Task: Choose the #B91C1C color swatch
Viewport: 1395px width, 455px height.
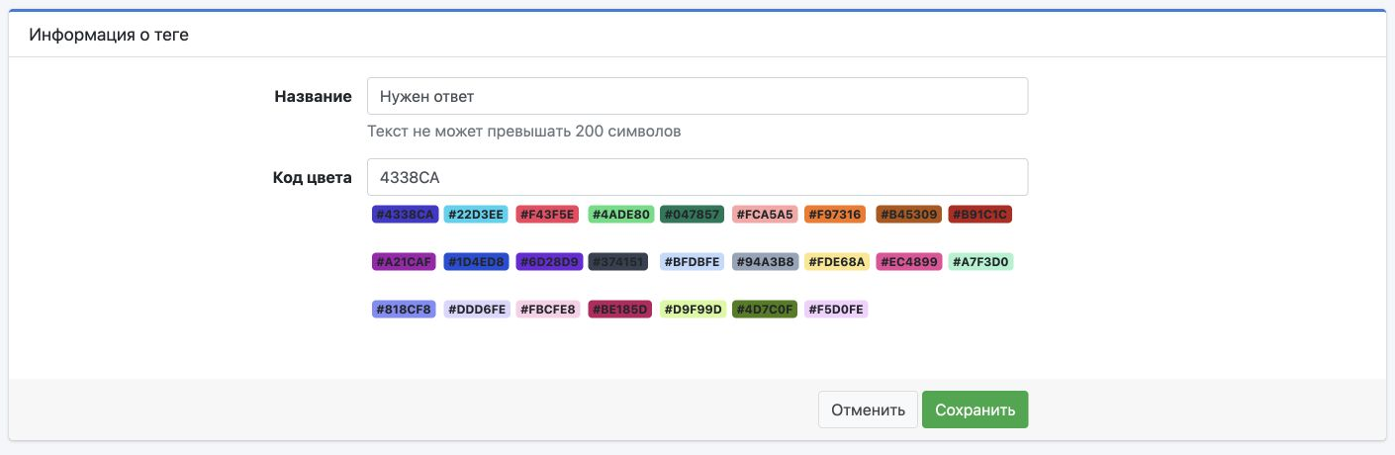Action: pyautogui.click(x=980, y=214)
